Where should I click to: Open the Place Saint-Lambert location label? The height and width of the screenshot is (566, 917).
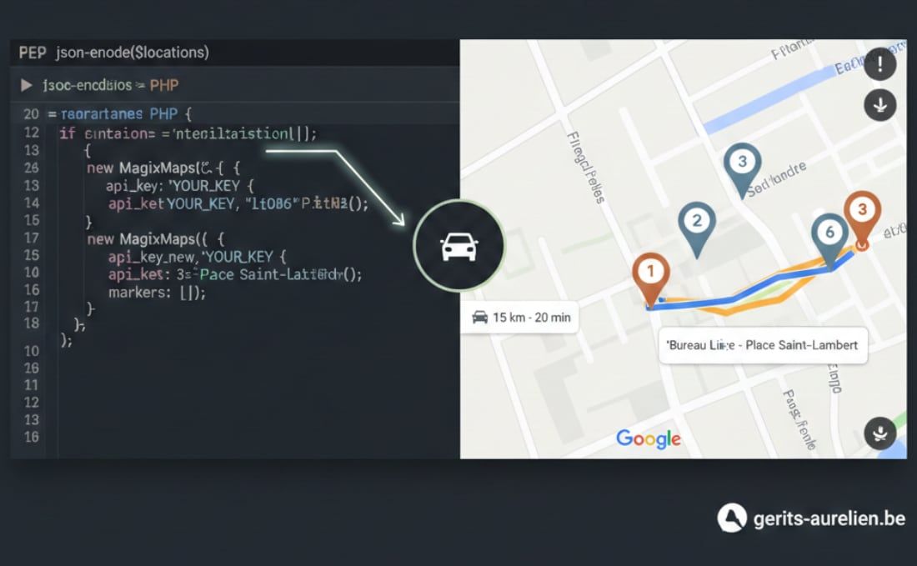(x=763, y=344)
